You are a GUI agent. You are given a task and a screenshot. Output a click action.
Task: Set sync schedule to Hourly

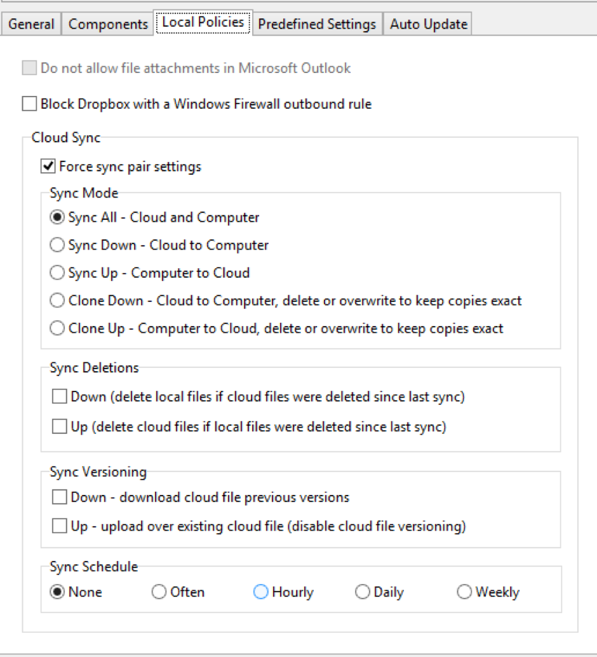point(261,592)
